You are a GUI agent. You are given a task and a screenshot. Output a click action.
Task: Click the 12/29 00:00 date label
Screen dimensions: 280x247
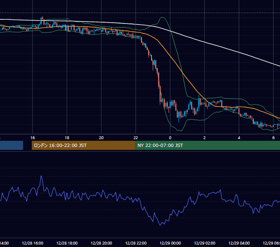(170, 243)
